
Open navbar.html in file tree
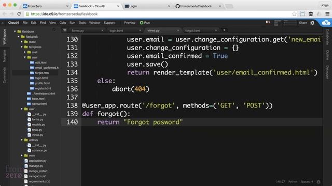coord(39,104)
